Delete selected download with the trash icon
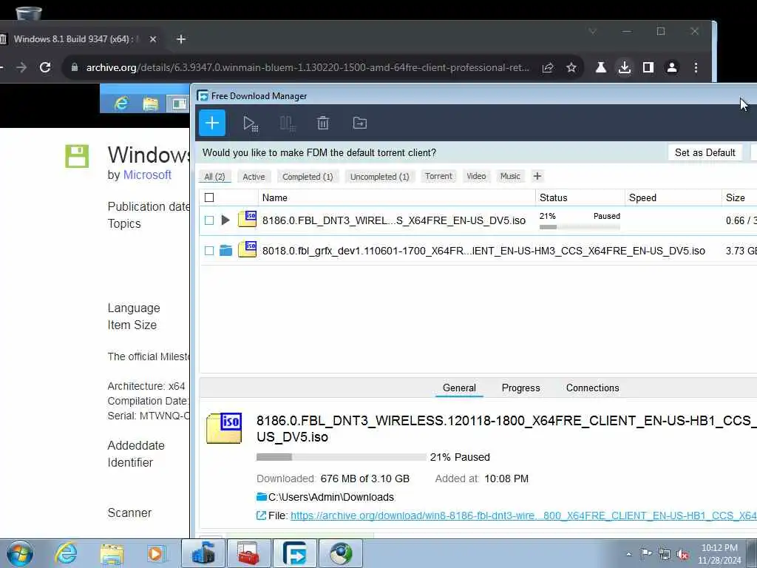757x568 pixels. point(323,124)
